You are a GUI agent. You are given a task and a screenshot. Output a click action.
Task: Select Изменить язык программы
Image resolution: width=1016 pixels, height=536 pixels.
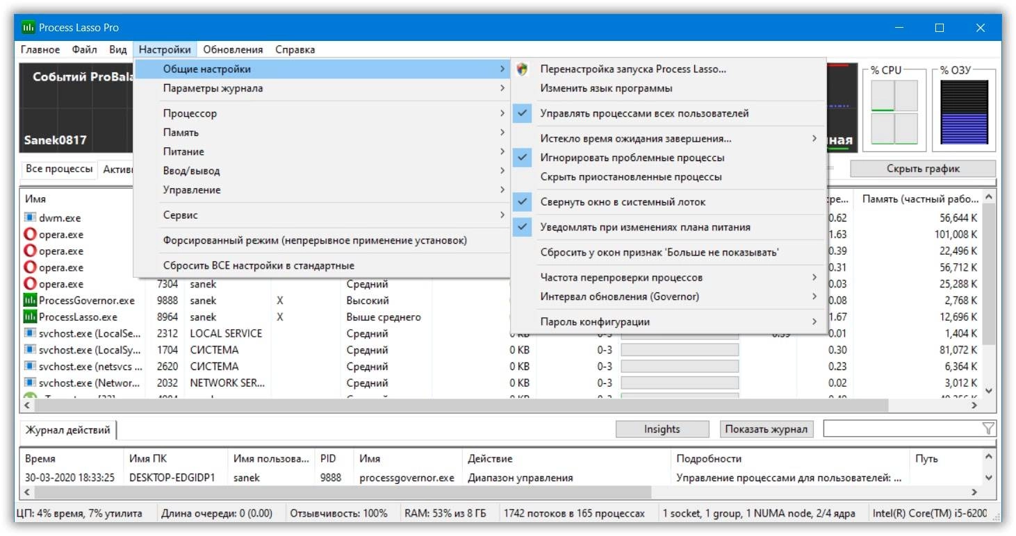pyautogui.click(x=669, y=88)
